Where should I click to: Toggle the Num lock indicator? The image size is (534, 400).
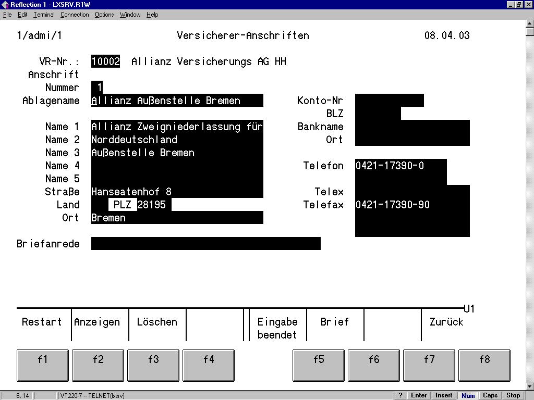(x=468, y=395)
